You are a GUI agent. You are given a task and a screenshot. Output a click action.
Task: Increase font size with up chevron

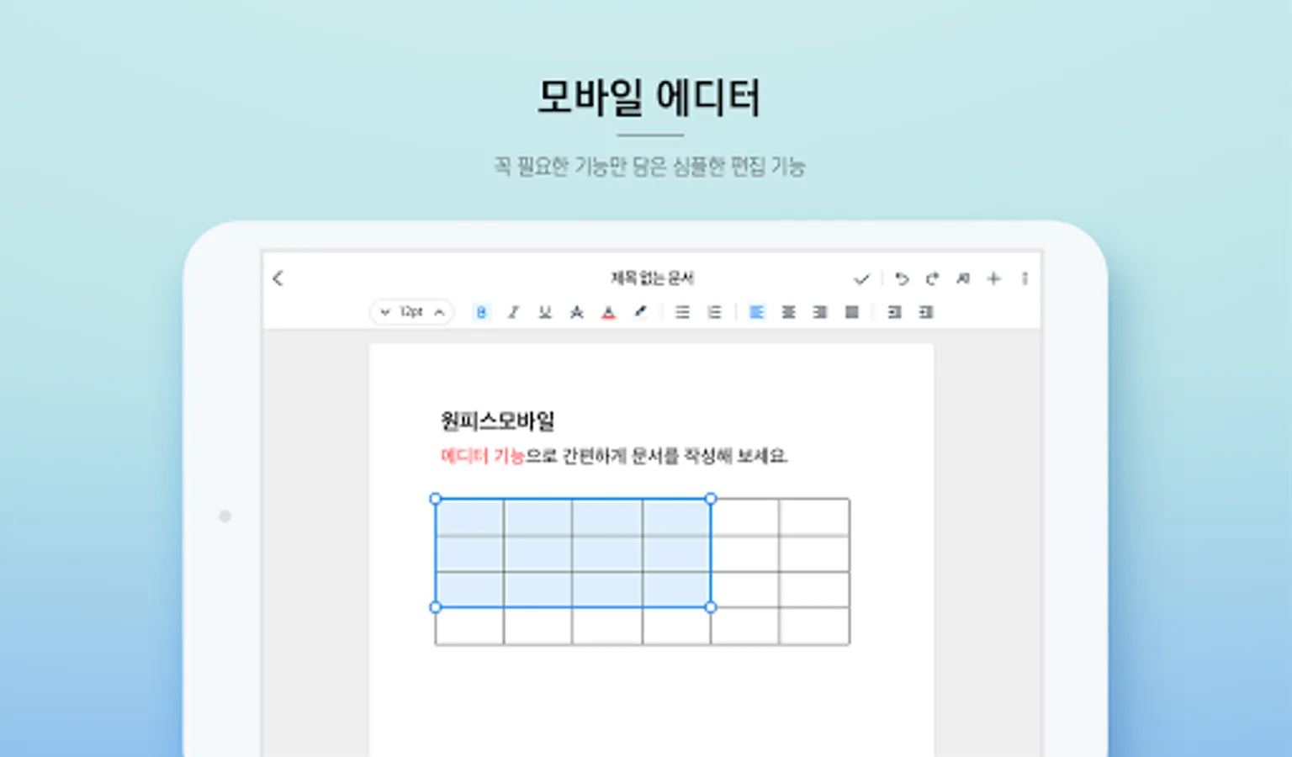click(439, 312)
